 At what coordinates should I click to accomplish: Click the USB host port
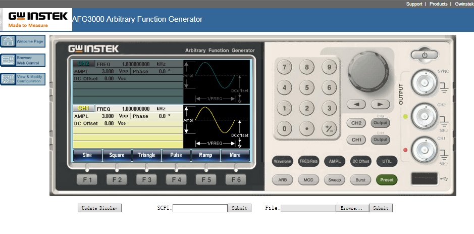pos(425,178)
